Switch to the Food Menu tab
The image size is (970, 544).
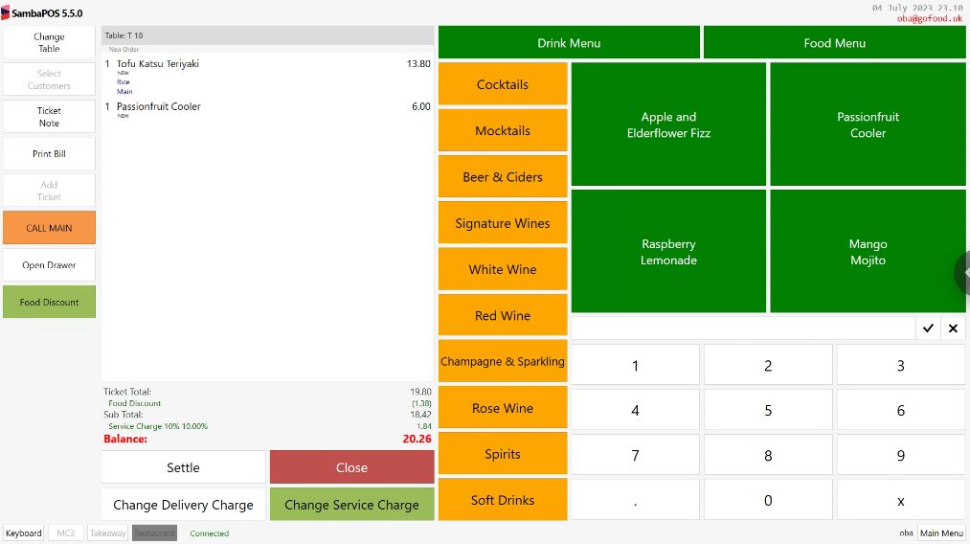click(x=835, y=43)
